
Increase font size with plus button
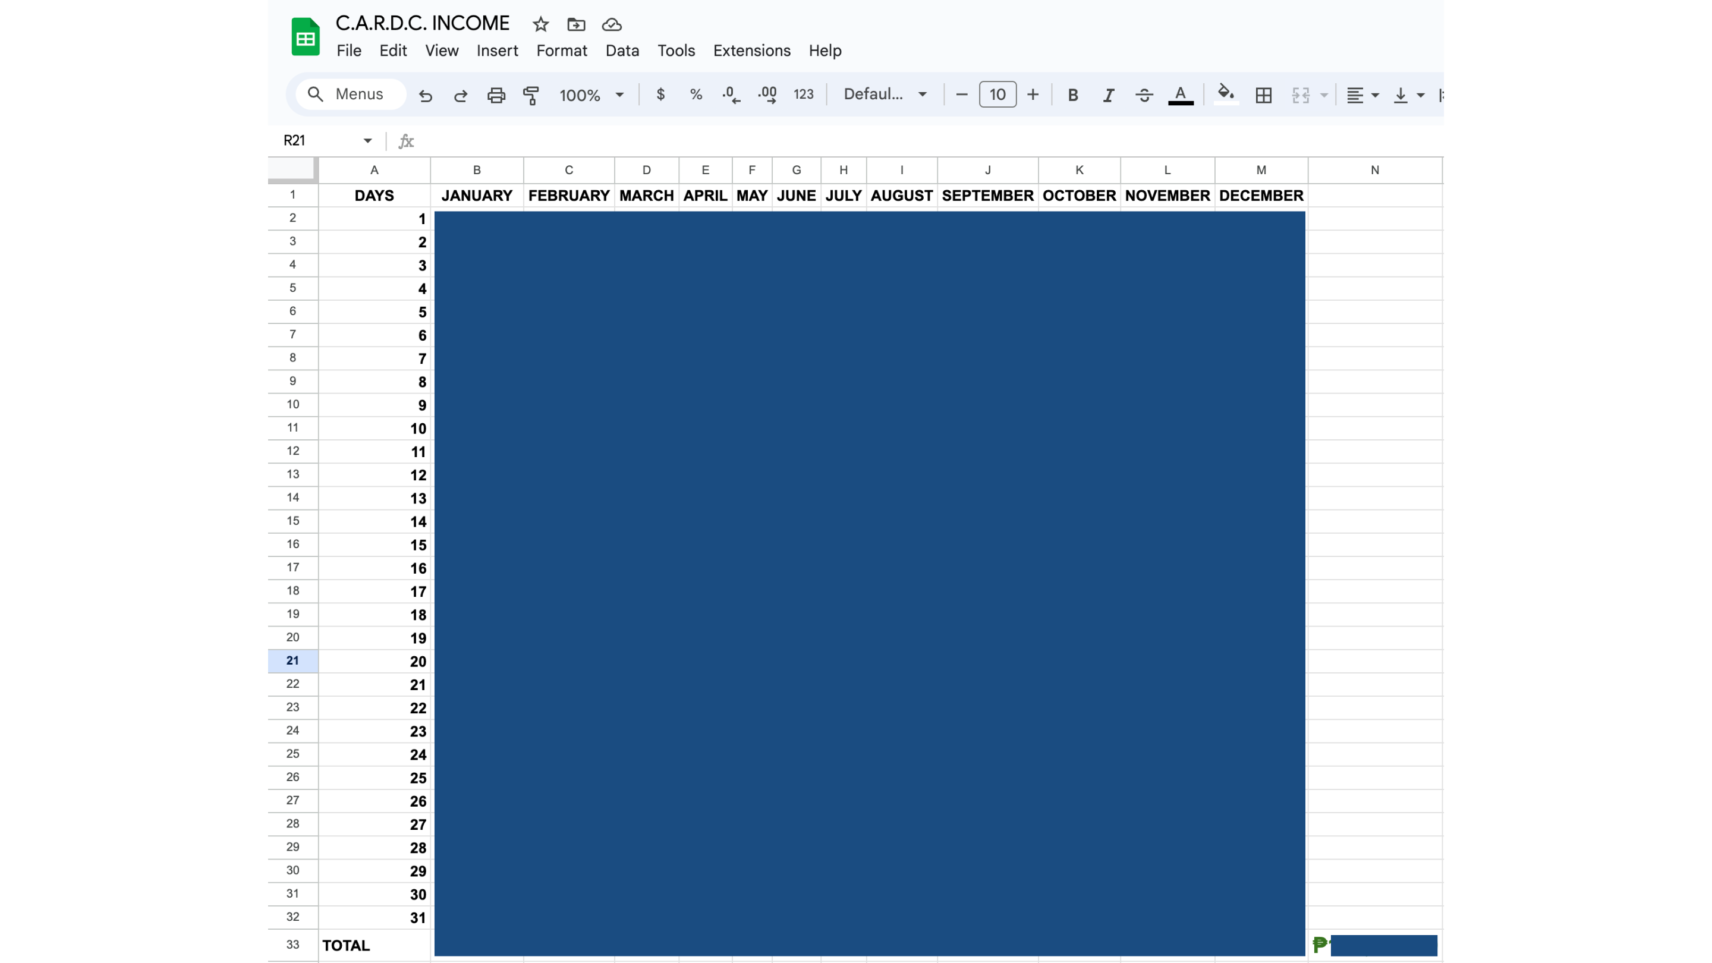[1032, 95]
